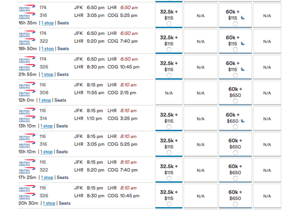Open Seats for the 15h 10m itinerary
This screenshot has width=291, height=210.
pyautogui.click(x=62, y=152)
